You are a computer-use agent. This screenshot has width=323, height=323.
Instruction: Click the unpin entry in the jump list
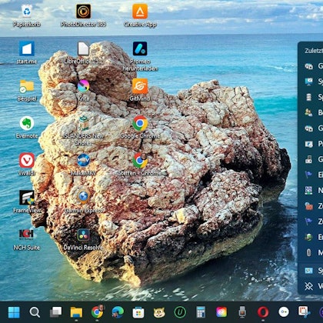click(x=311, y=286)
